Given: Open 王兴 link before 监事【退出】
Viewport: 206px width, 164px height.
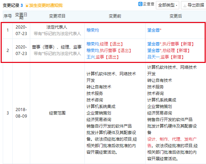Looking at the screenshot, I should [x=91, y=57].
